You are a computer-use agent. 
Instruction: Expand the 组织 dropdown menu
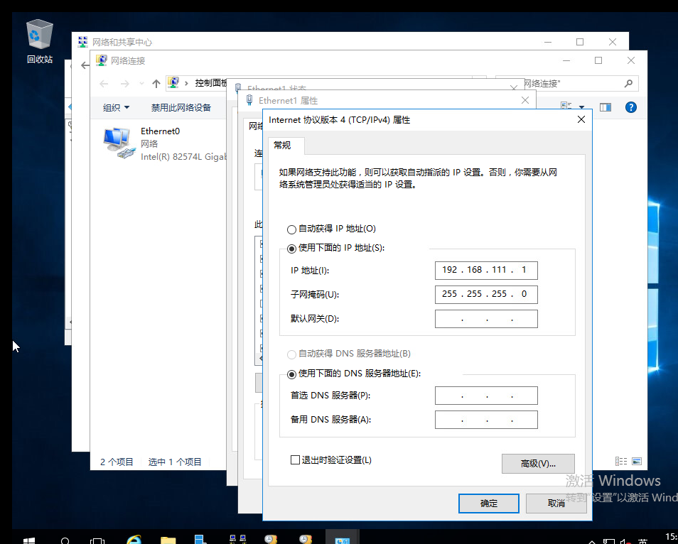pos(116,107)
